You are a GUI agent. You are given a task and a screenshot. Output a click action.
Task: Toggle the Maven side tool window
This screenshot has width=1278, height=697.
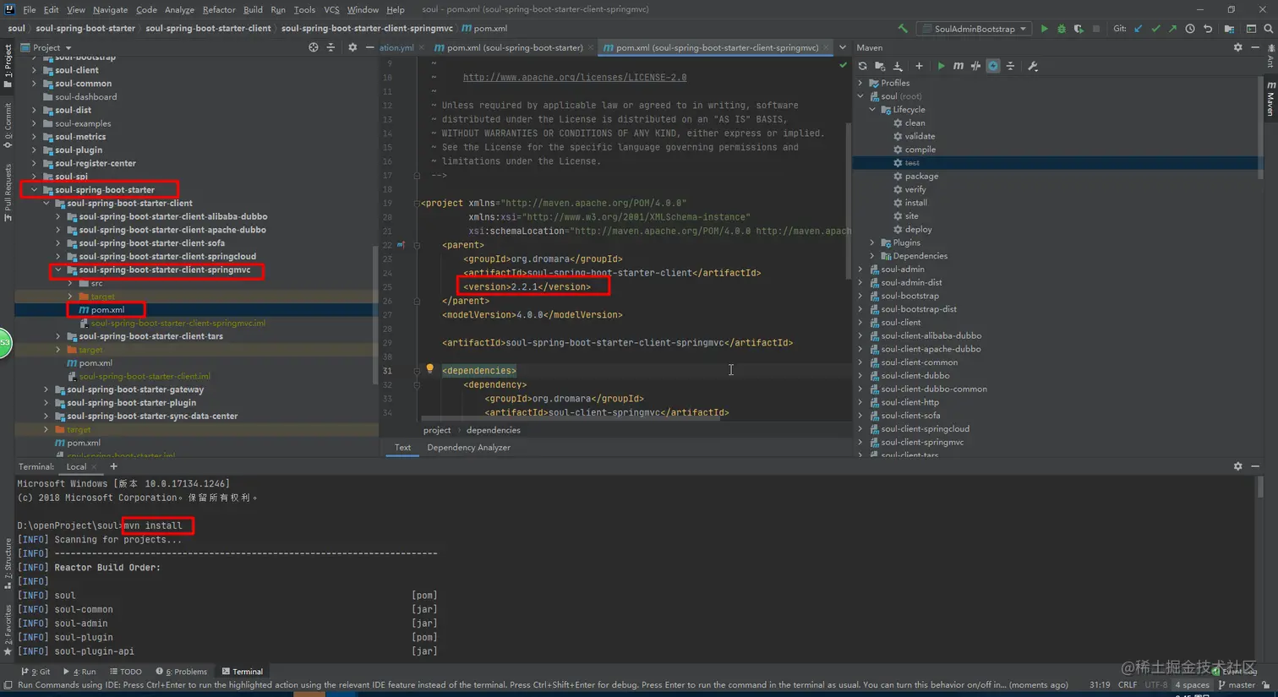tap(1270, 100)
